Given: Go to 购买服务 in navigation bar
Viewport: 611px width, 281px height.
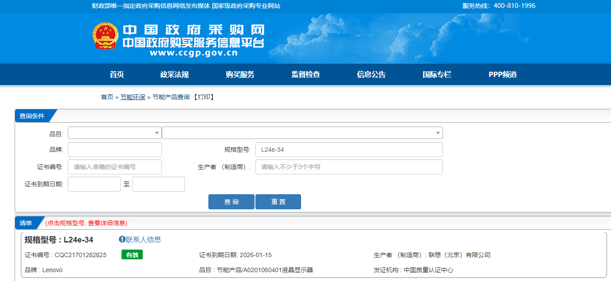Looking at the screenshot, I should (240, 74).
